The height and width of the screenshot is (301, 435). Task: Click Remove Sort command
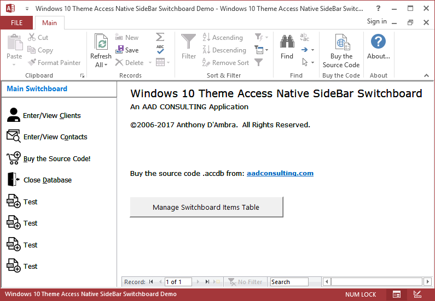[x=225, y=63]
